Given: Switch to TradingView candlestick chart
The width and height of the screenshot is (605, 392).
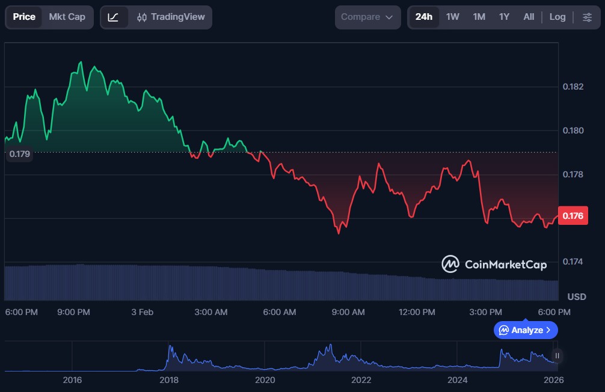Looking at the screenshot, I should coord(171,17).
